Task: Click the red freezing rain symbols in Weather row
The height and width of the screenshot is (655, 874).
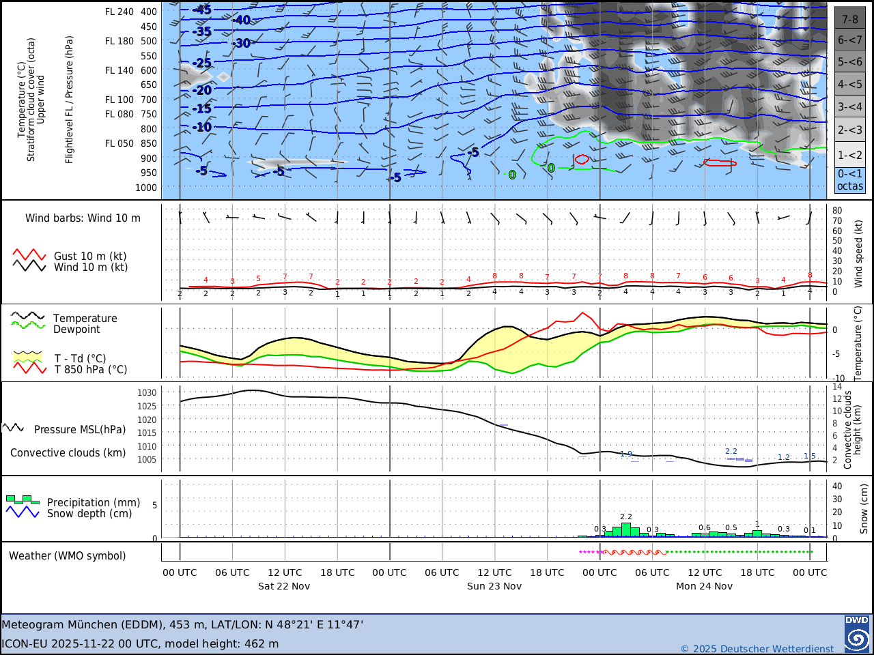Action: 634,552
